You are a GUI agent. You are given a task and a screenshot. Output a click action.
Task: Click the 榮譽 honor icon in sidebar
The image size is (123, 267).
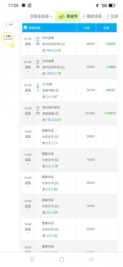tap(7, 25)
